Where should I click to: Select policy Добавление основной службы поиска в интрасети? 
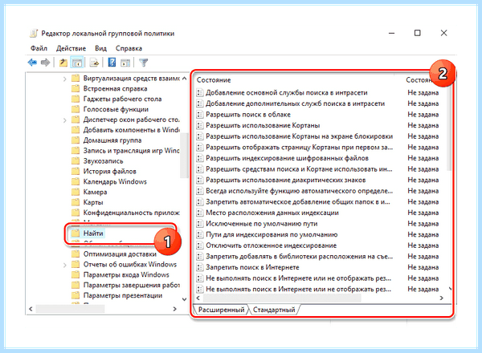(287, 93)
